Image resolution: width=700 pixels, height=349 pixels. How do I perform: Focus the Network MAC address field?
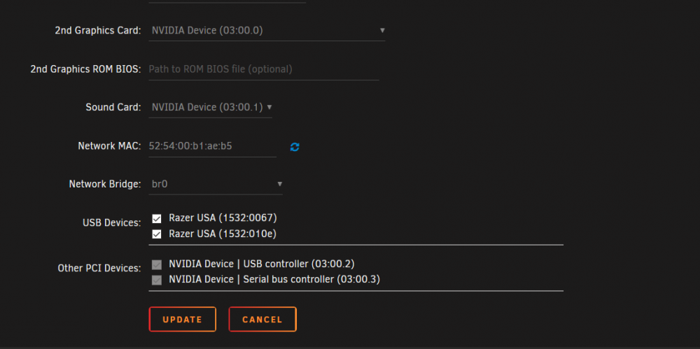(x=213, y=146)
